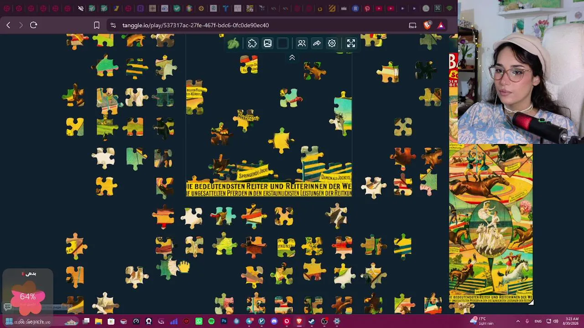Viewport: 584px width, 328px height.
Task: Open Microsoft Store from the taskbar
Action: pyautogui.click(x=111, y=321)
